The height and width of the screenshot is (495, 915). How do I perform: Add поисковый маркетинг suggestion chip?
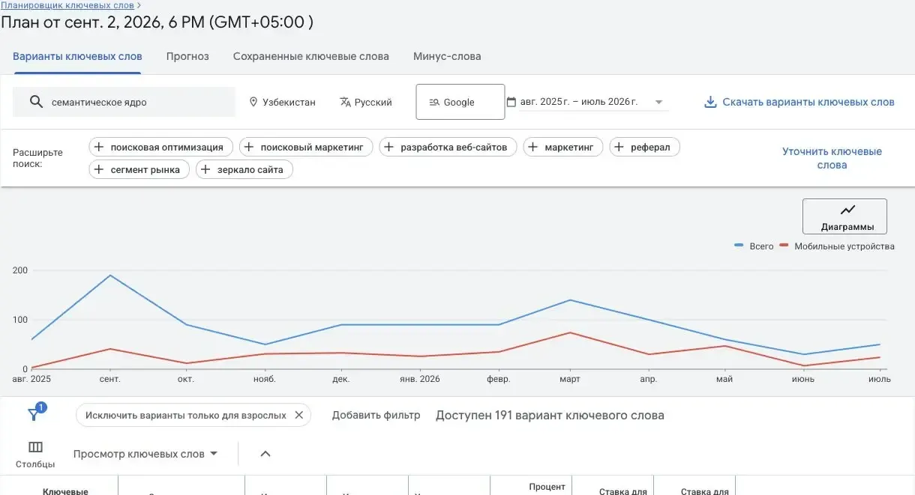[x=306, y=148]
